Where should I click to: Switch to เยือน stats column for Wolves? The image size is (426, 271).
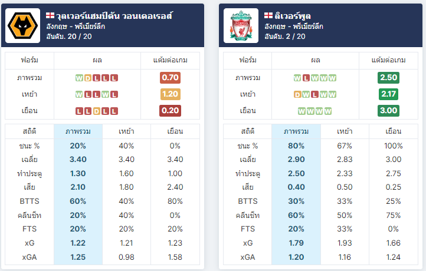point(175,131)
